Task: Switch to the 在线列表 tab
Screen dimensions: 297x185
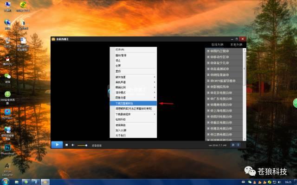Action: pos(217,45)
